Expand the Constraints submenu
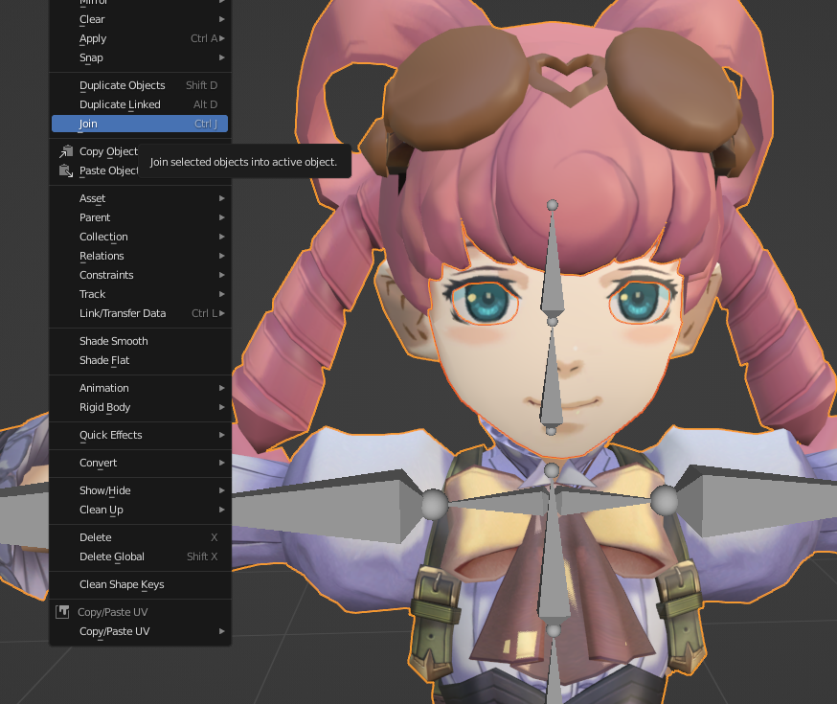Image resolution: width=837 pixels, height=704 pixels. pyautogui.click(x=140, y=276)
